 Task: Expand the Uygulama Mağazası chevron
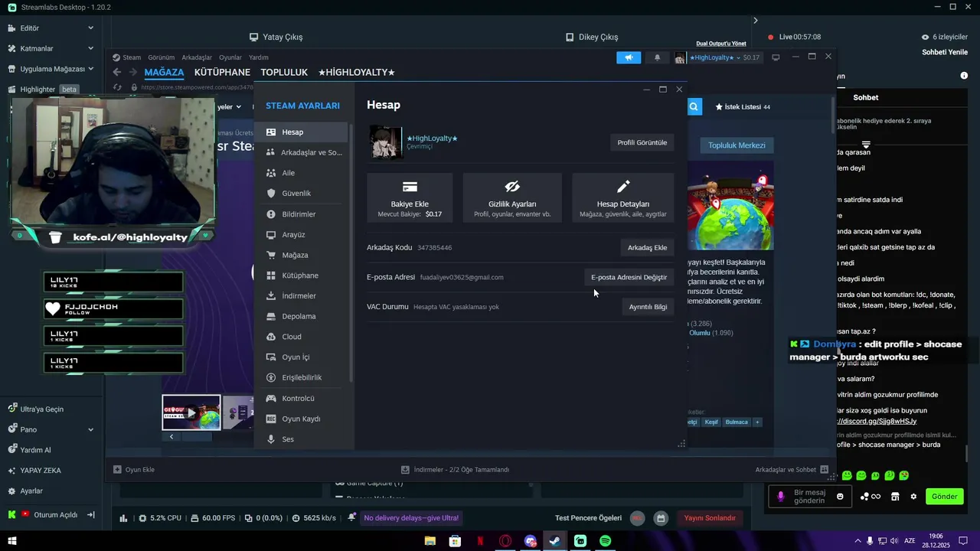(x=90, y=68)
